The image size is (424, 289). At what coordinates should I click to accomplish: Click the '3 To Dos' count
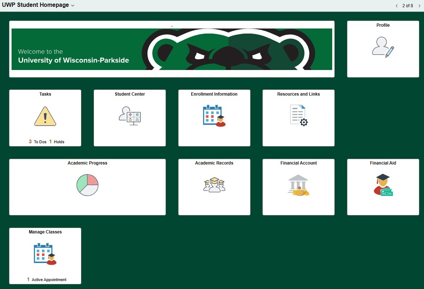[x=38, y=142]
